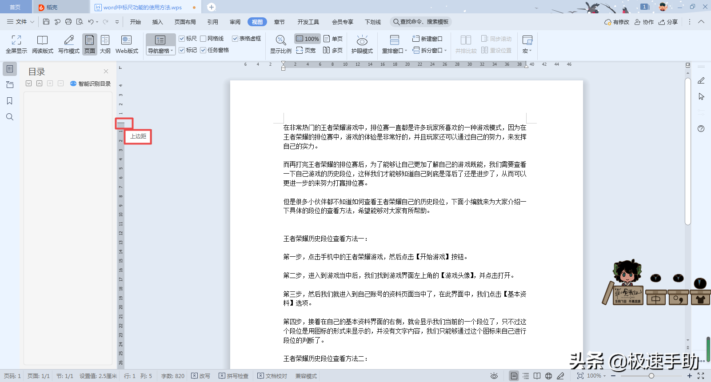Select the page view (页面) button
This screenshot has width=711, height=382.
coord(90,44)
